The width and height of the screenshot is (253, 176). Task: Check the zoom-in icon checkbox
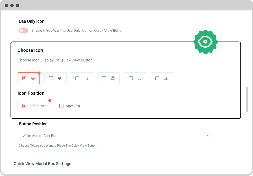point(77,78)
